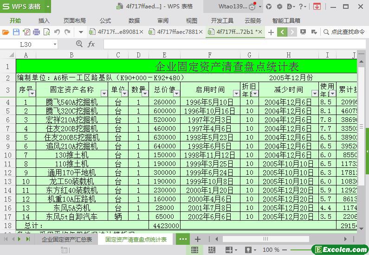Undo the last action
The width and height of the screenshot is (369, 255).
point(57,32)
